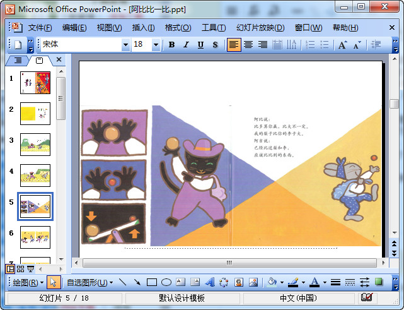
Task: Open the 视图(V) menu
Action: point(109,28)
